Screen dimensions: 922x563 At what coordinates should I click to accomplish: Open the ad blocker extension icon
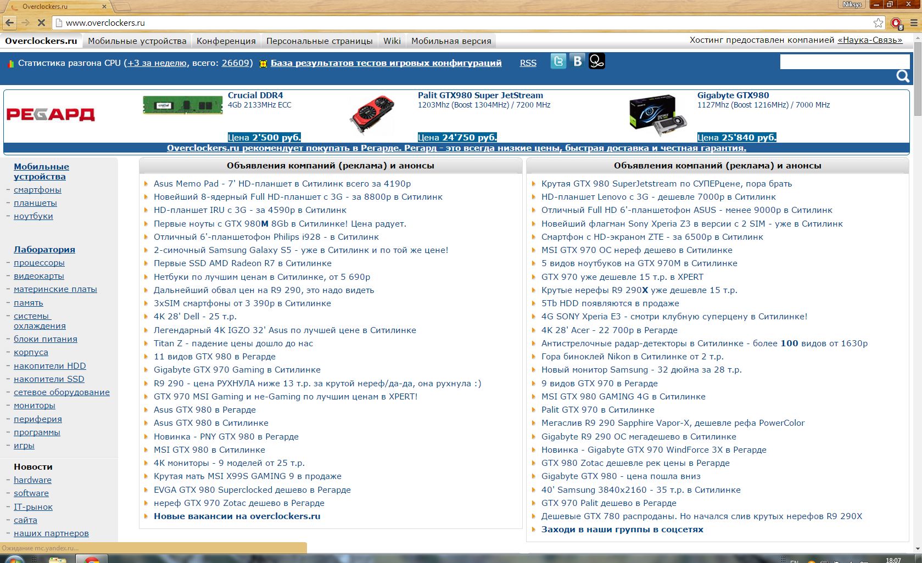(x=896, y=23)
